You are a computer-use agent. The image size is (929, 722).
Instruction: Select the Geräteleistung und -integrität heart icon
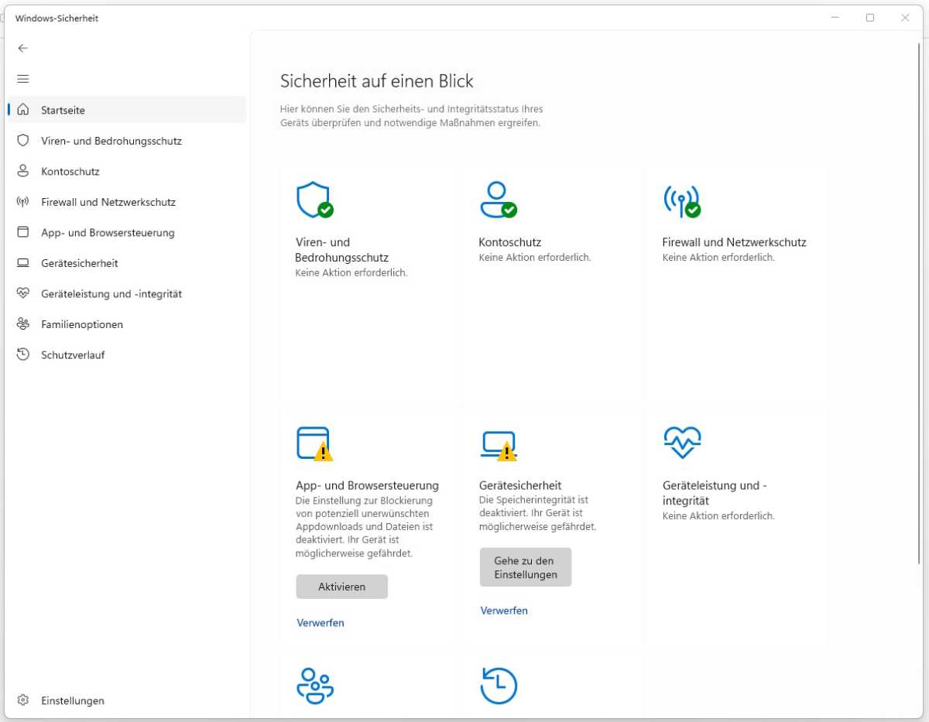(682, 442)
